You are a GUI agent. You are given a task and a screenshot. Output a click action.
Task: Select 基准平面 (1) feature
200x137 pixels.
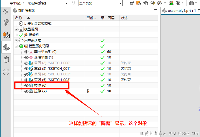point(44,57)
